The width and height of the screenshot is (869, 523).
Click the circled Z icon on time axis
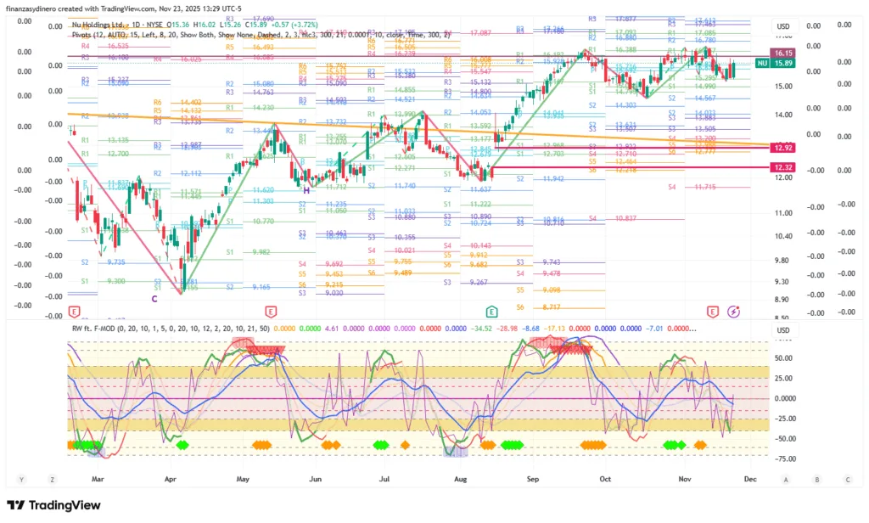click(x=53, y=480)
